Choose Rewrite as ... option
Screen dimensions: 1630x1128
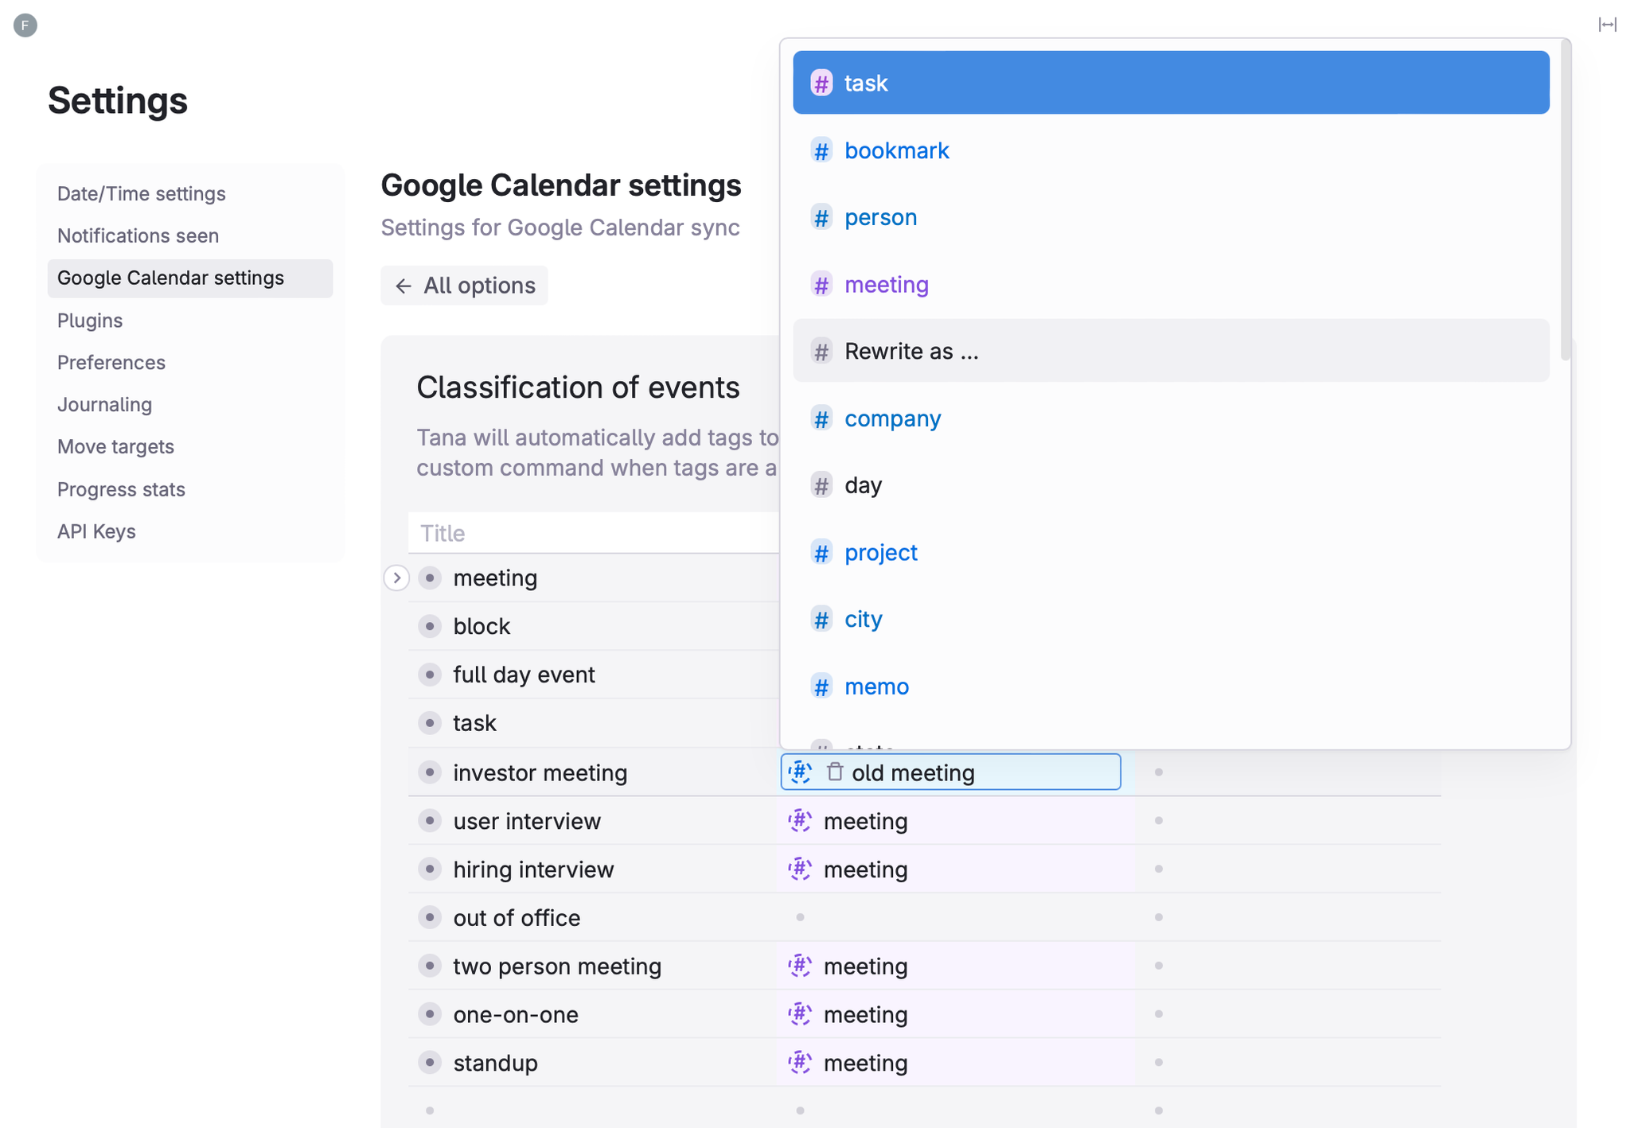(x=1171, y=351)
